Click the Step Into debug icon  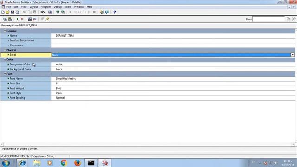(x=75, y=12)
